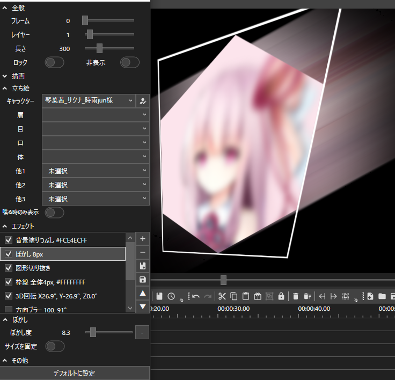Toggle サイズを固定 switch
The image size is (395, 380).
pos(55,346)
